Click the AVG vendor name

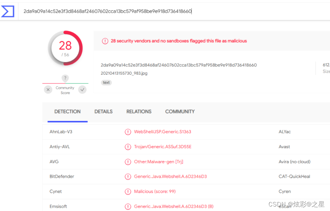click(x=54, y=162)
